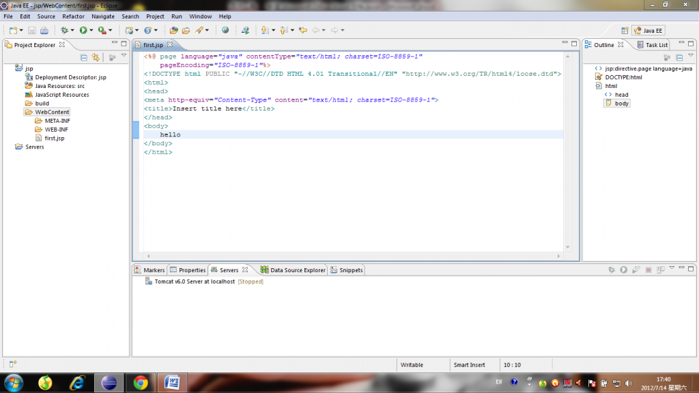Start the server from Servers view toolbar
This screenshot has width=699, height=393.
[x=623, y=270]
